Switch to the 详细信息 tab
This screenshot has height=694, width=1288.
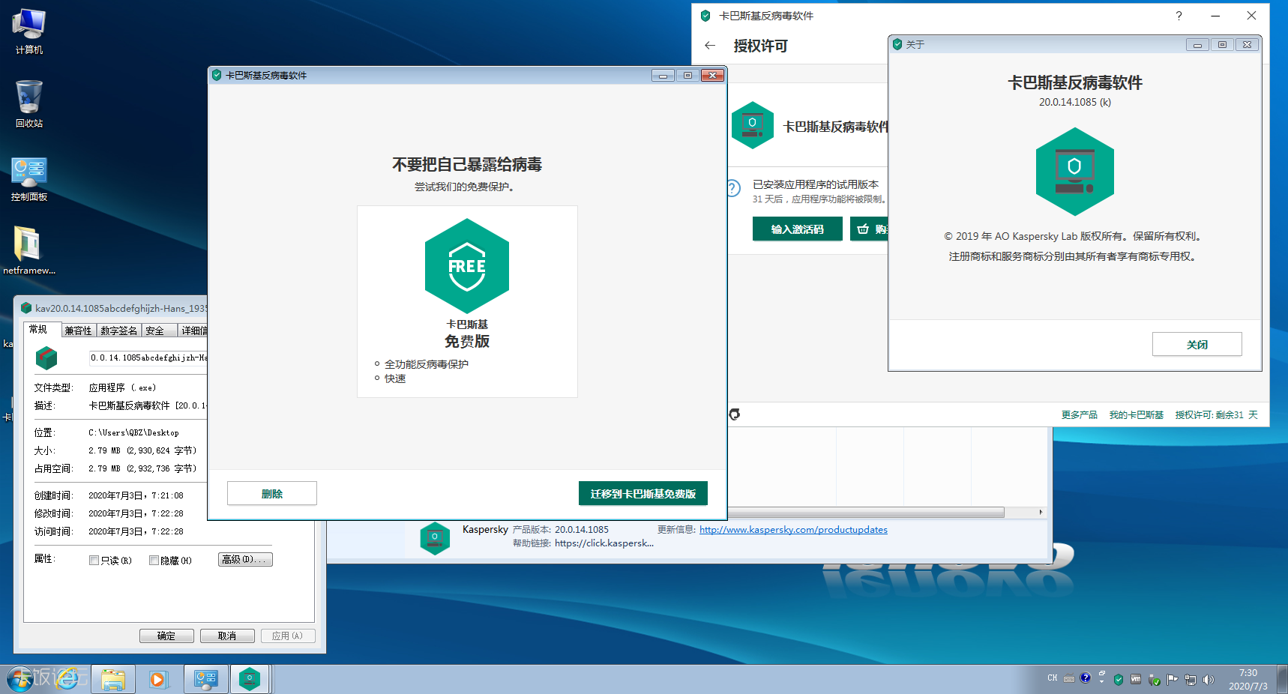point(193,331)
